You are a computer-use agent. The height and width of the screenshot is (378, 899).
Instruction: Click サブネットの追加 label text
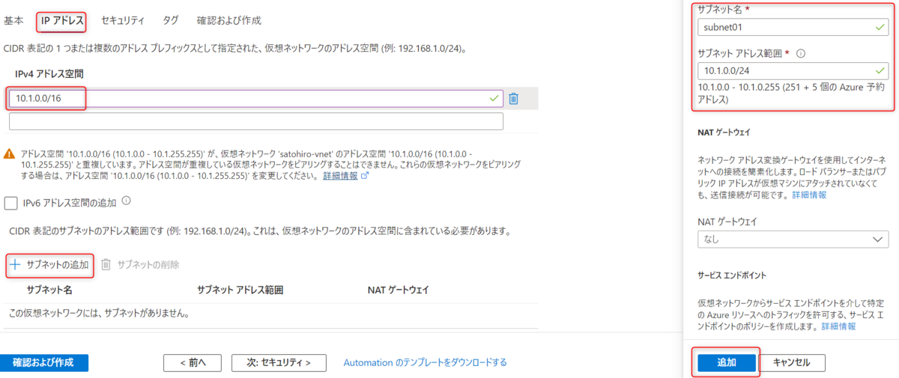pos(57,264)
